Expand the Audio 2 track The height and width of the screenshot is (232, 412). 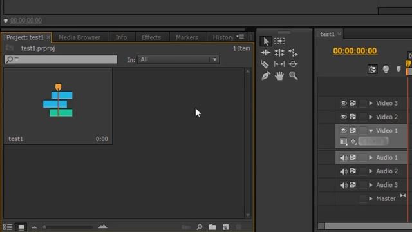(x=371, y=171)
